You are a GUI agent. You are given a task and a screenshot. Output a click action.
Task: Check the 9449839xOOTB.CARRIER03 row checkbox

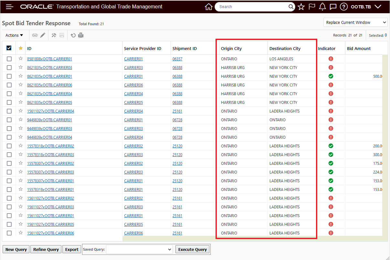(9, 128)
